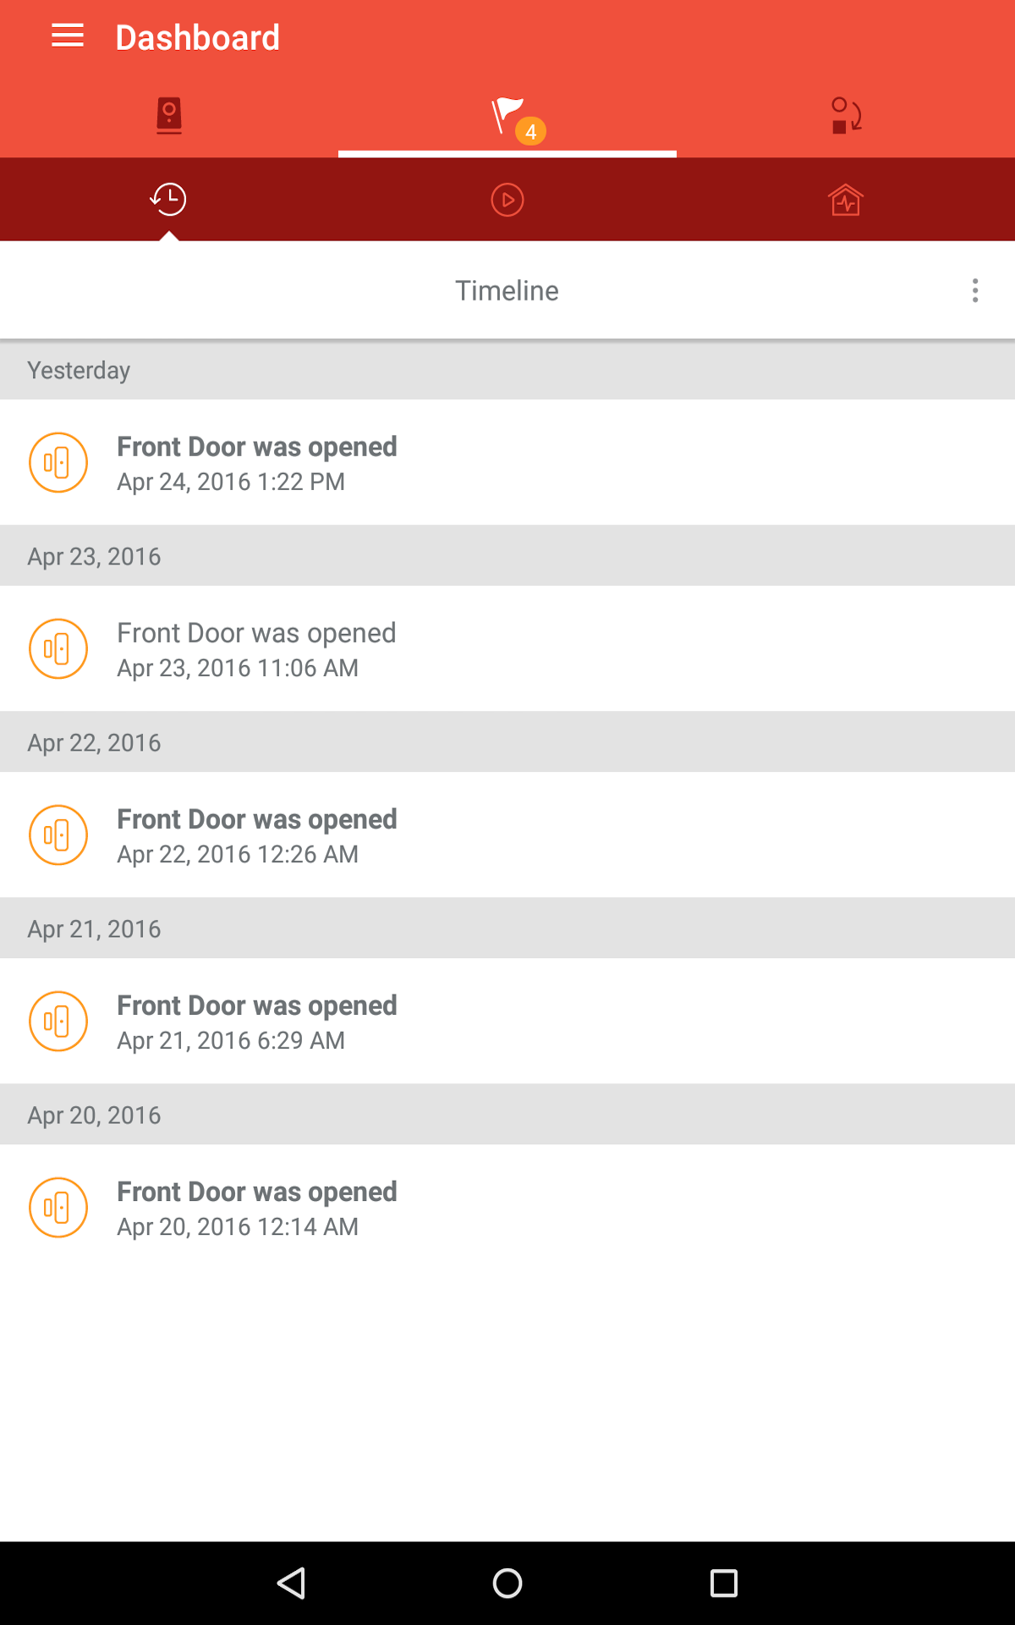Open Apr 24 Front Door opened event
This screenshot has width=1015, height=1625.
[507, 463]
